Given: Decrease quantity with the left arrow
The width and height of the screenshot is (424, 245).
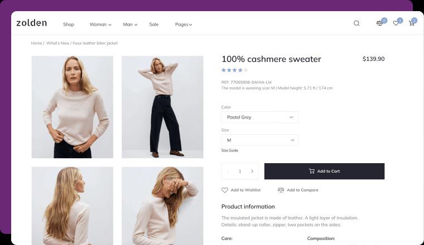Looking at the screenshot, I should coord(228,171).
